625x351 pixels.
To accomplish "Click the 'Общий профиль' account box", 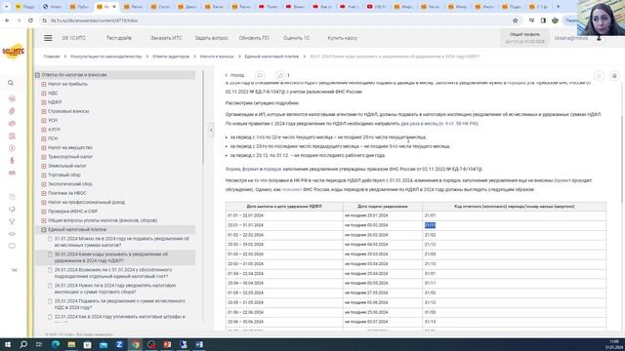I will 524,38.
